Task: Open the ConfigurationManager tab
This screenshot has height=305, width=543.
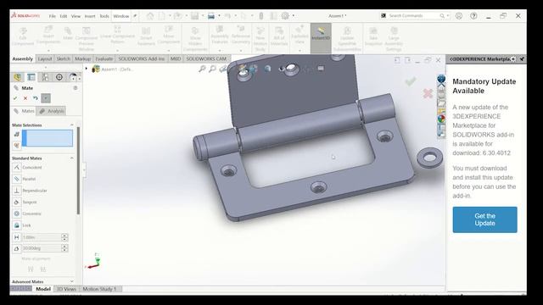Action: [45, 77]
